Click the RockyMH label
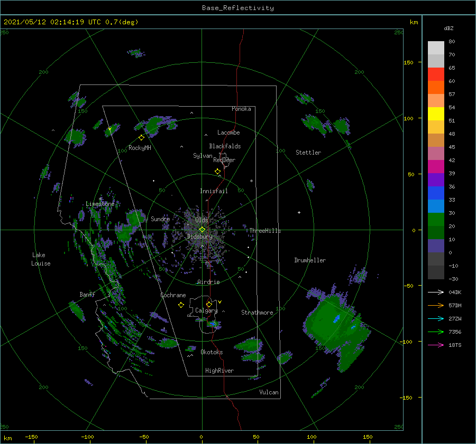This screenshot has height=444, width=476. pyautogui.click(x=140, y=148)
